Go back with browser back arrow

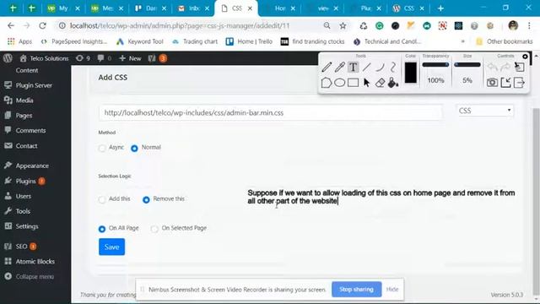(11, 25)
